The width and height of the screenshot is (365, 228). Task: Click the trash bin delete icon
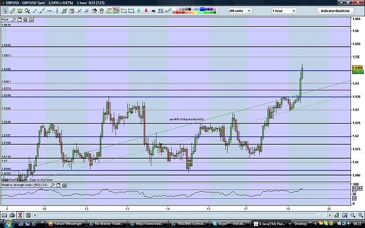tap(102, 10)
